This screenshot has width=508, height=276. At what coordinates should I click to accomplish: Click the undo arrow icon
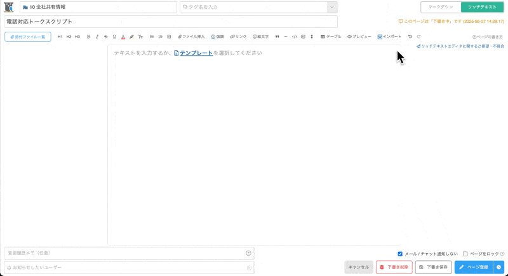point(410,37)
